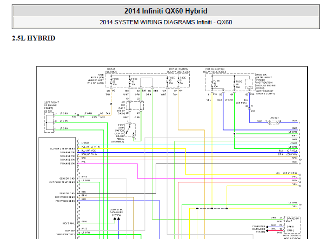
Task: Click the '2014 Infiniti QX60 Hybrid' title
Action: [165, 11]
